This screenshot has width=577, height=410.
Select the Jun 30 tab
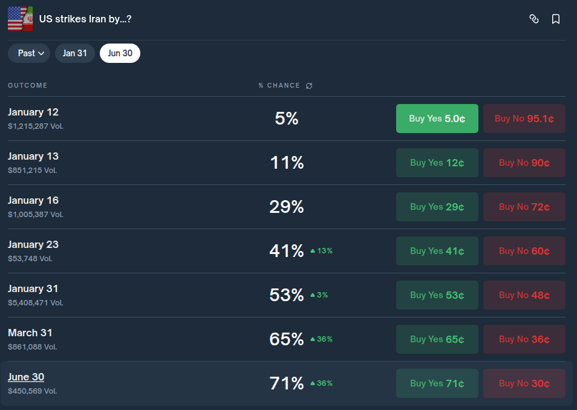[x=120, y=53]
